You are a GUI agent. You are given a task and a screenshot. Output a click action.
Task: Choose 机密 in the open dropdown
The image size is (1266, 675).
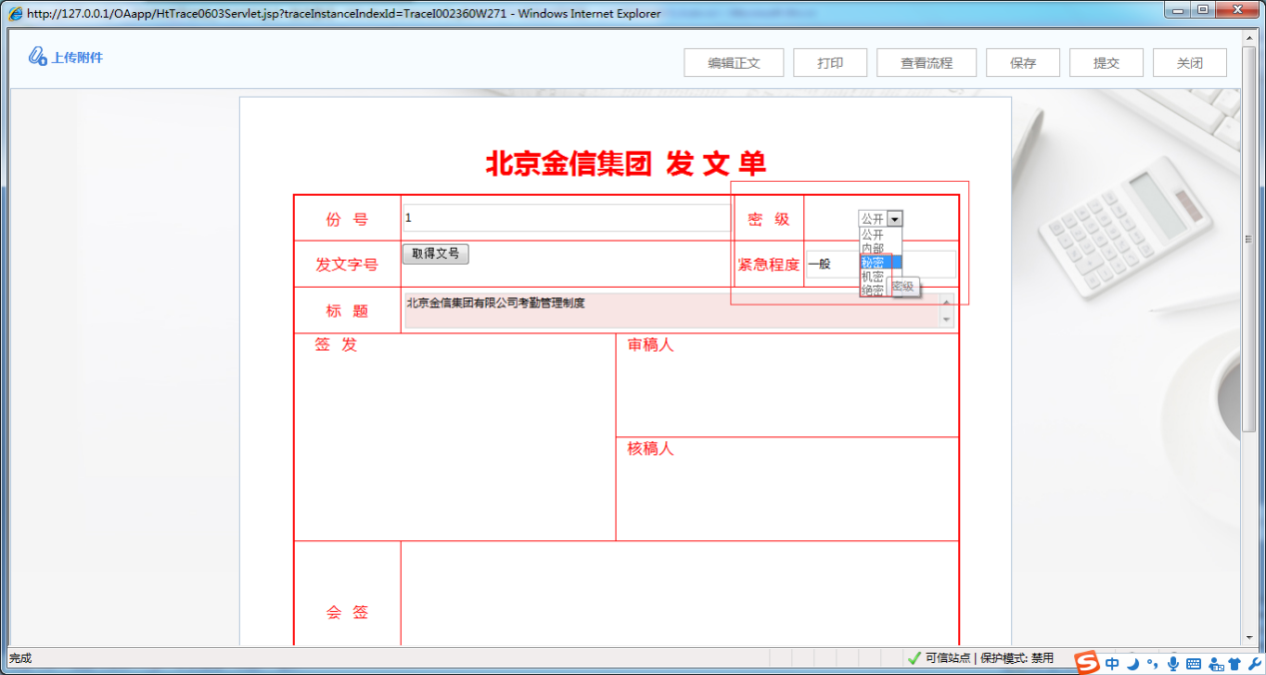873,277
